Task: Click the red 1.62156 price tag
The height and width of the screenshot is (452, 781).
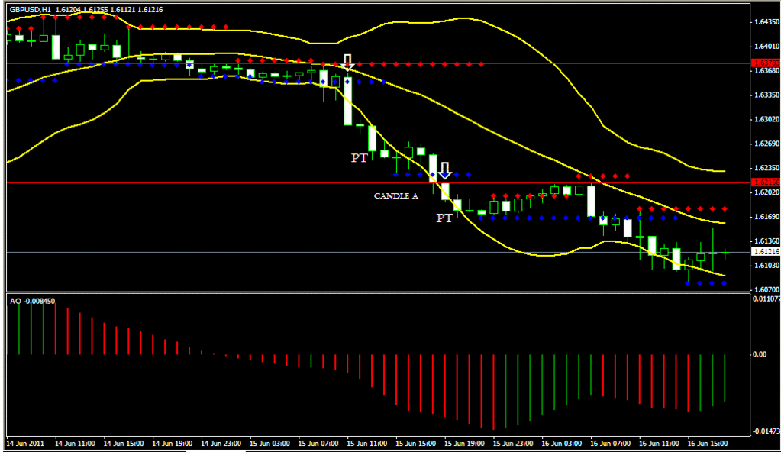Action: tap(766, 182)
